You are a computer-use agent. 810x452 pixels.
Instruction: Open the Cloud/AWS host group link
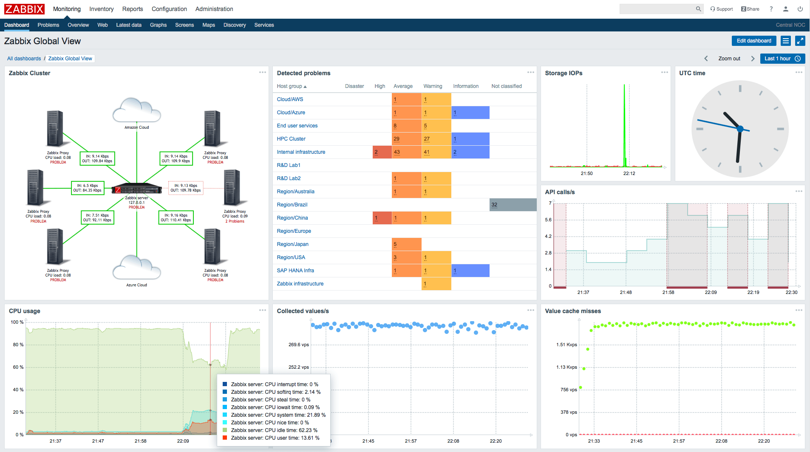290,99
